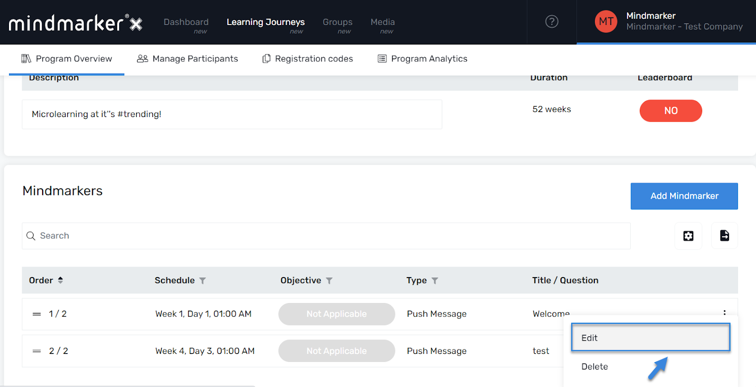Open the Objective column filter

[329, 281]
